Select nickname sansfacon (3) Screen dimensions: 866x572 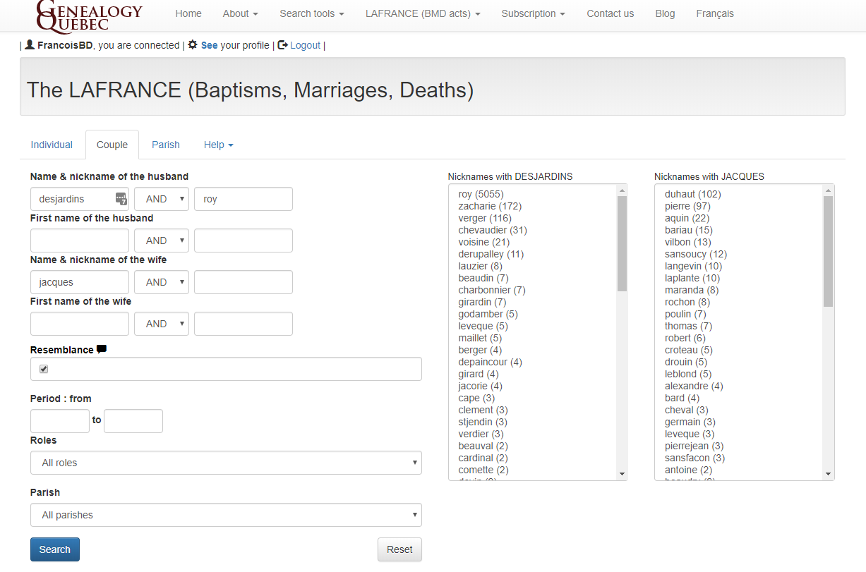(695, 458)
